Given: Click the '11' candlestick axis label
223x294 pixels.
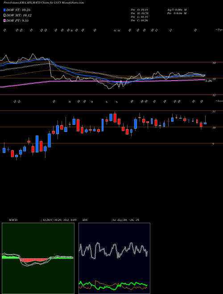Looking at the screenshot, I should click(x=214, y=111).
